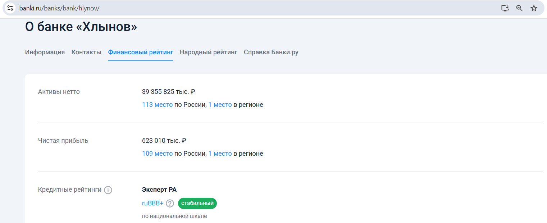This screenshot has height=223, width=547.
Task: Select the Финансовый рейтинг tab
Action: tap(141, 52)
